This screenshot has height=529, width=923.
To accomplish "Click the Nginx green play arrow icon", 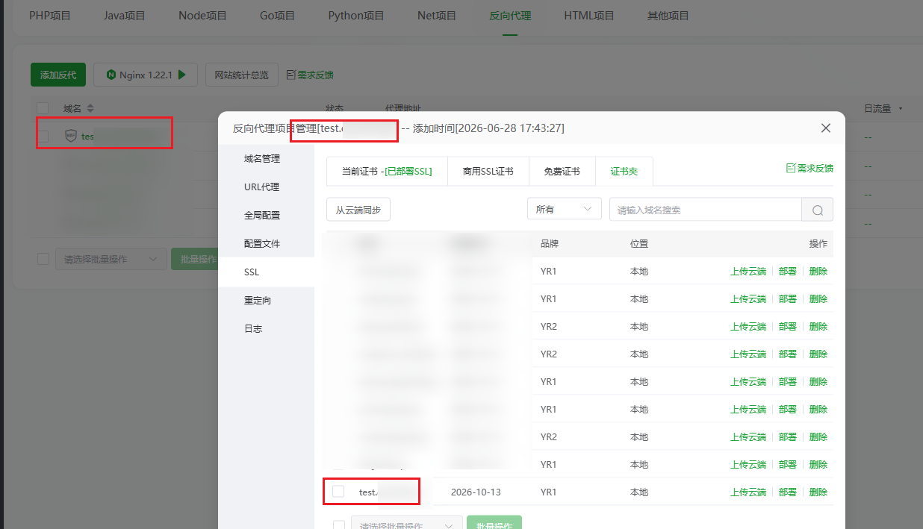I will pos(181,75).
